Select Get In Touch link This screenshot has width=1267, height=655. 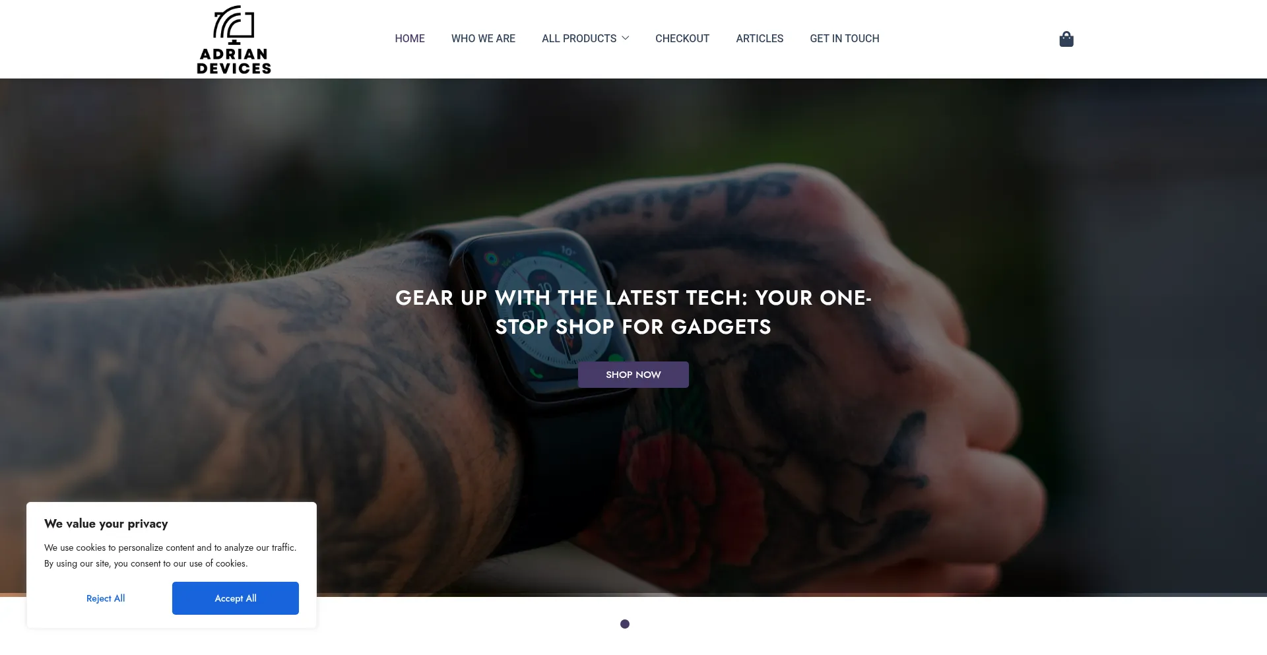(x=845, y=39)
